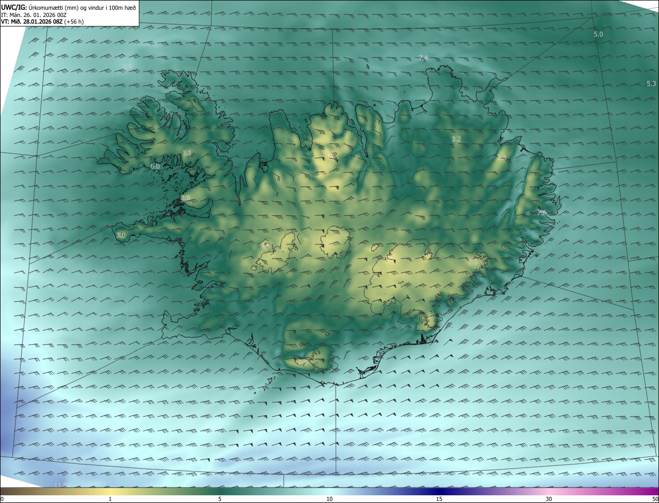This screenshot has height=503, width=659.
Task: Click the dark navy color at scale value 15
Action: [x=439, y=492]
